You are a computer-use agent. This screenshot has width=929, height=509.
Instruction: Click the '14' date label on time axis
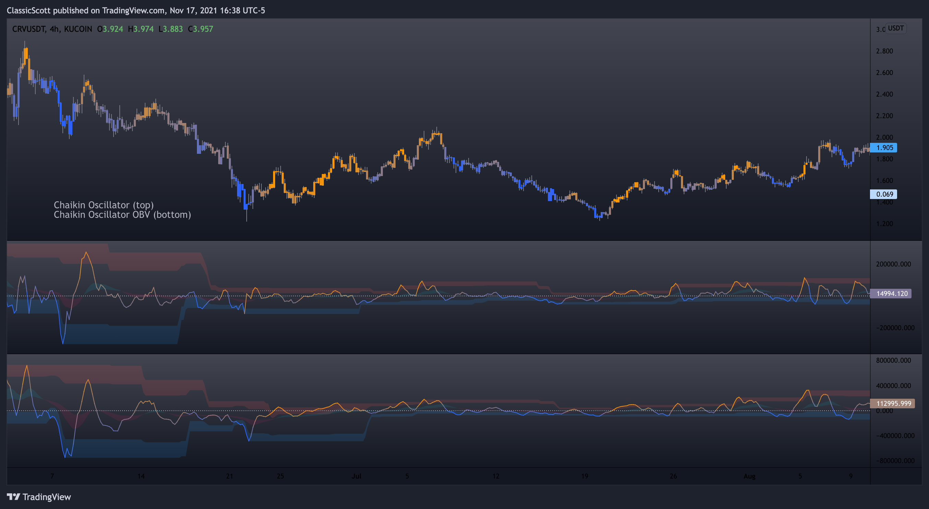pyautogui.click(x=141, y=476)
